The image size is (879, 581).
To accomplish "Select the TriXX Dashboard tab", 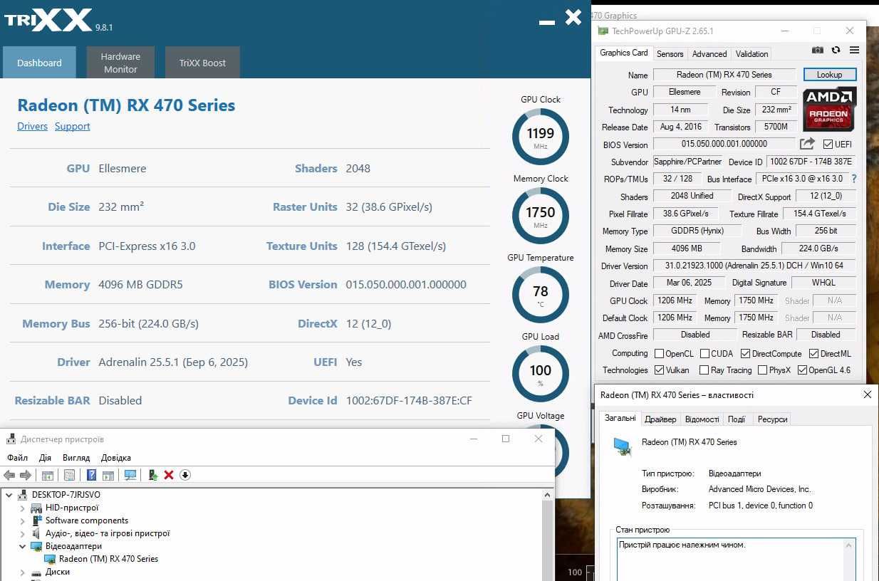I will tap(39, 63).
